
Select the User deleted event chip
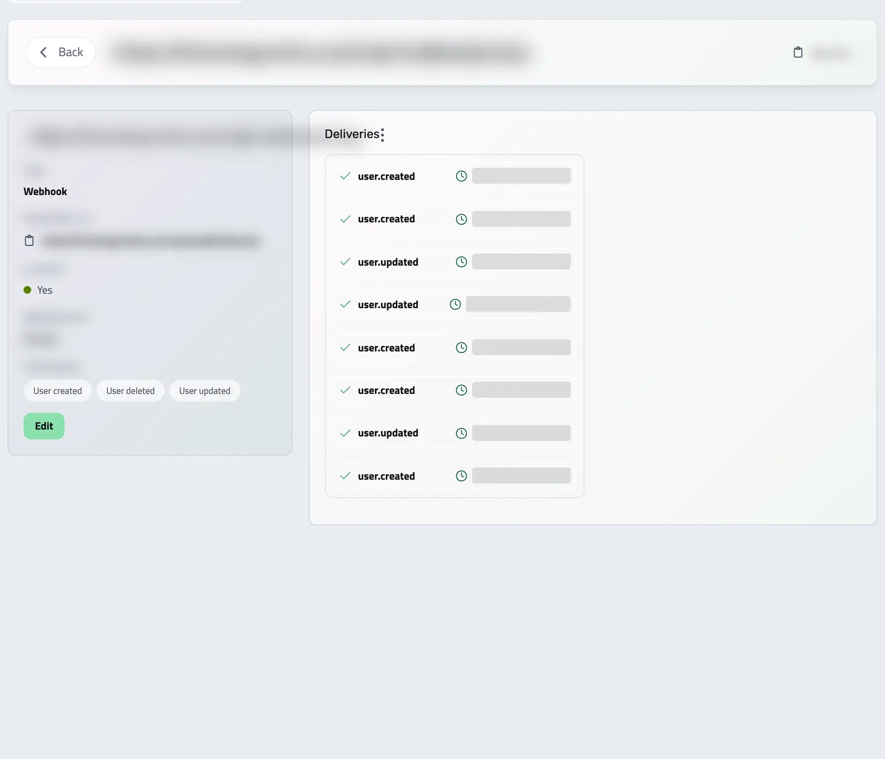click(131, 391)
